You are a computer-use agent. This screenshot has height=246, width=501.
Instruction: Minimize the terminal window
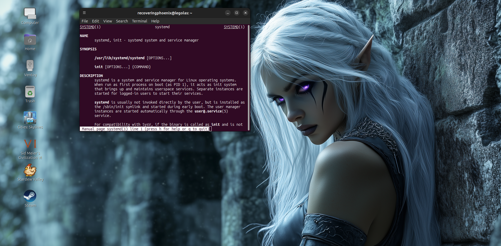click(x=228, y=13)
